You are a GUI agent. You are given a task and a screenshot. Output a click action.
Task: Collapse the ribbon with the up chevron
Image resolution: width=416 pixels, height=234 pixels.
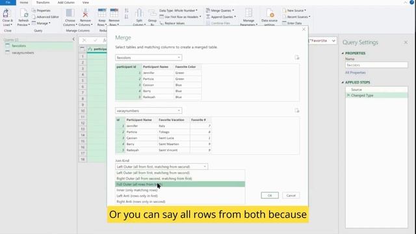coord(405,3)
